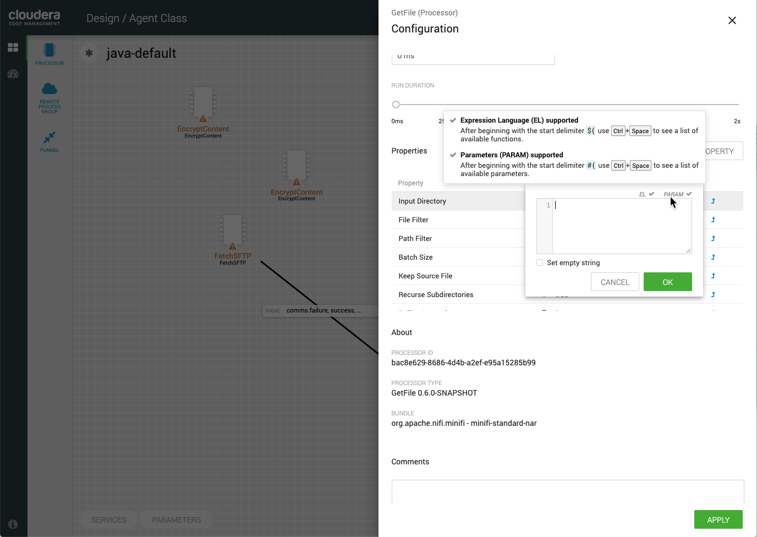
Task: Click the arrow icon in Batch Size row
Action: click(713, 257)
